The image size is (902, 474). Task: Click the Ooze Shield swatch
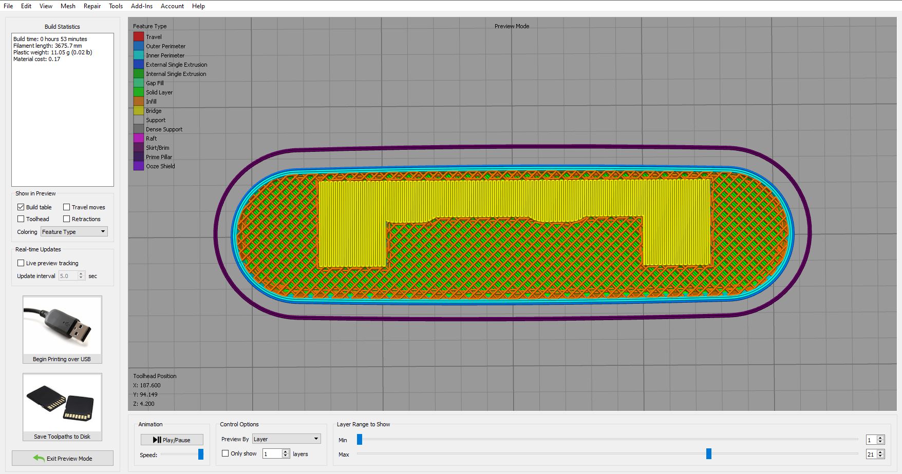pyautogui.click(x=139, y=166)
